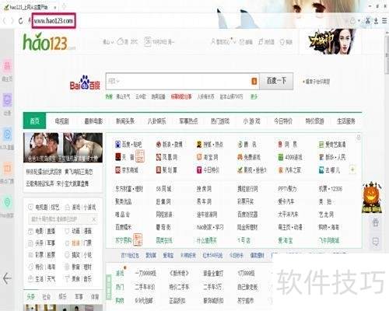This screenshot has width=389, height=311.
Task: Open the 太平洋汽车 link
Action: (288, 215)
